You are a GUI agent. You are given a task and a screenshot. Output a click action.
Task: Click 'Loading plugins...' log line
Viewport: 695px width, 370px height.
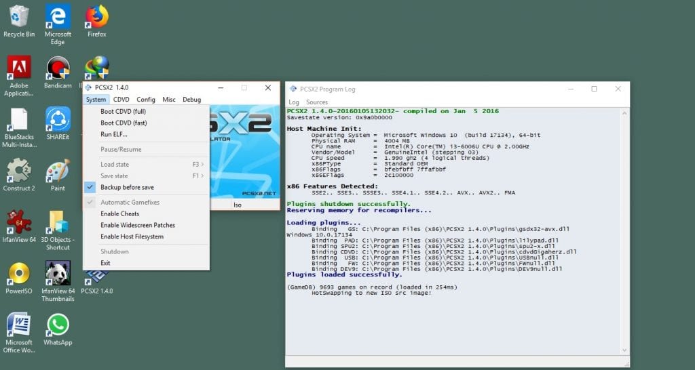pyautogui.click(x=324, y=223)
